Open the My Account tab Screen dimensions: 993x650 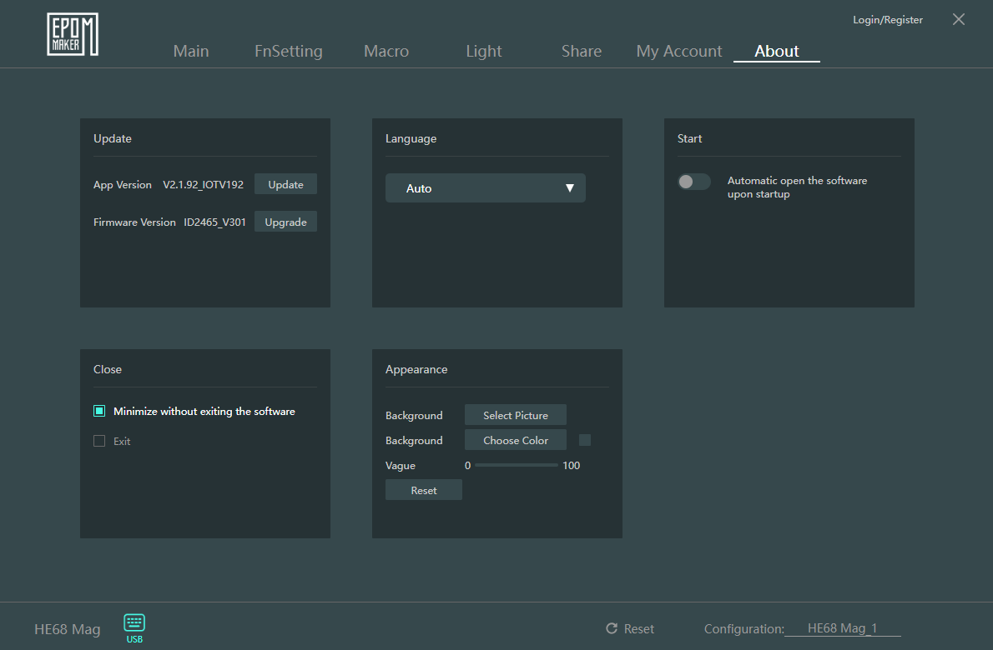coord(679,51)
